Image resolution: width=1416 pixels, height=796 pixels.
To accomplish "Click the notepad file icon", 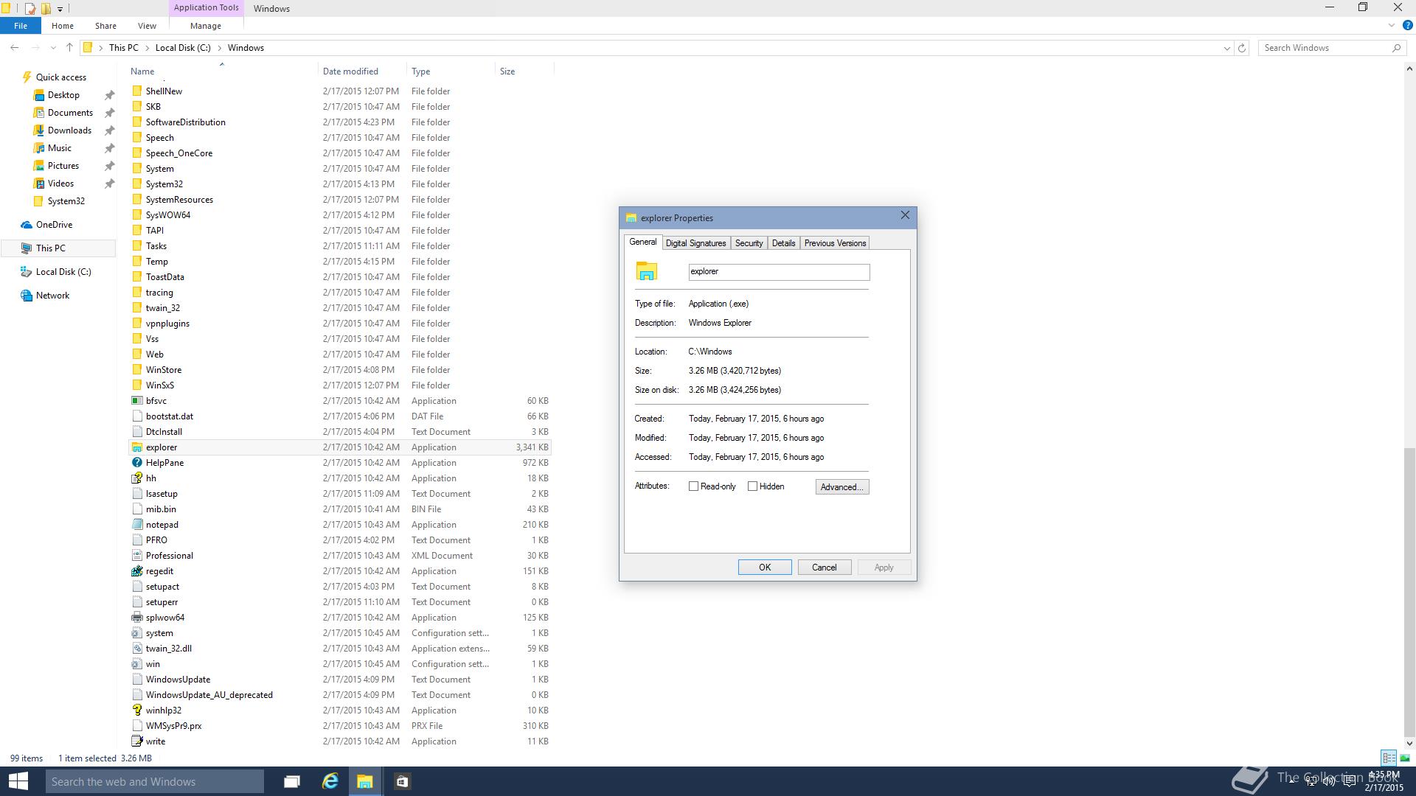I will click(x=136, y=525).
